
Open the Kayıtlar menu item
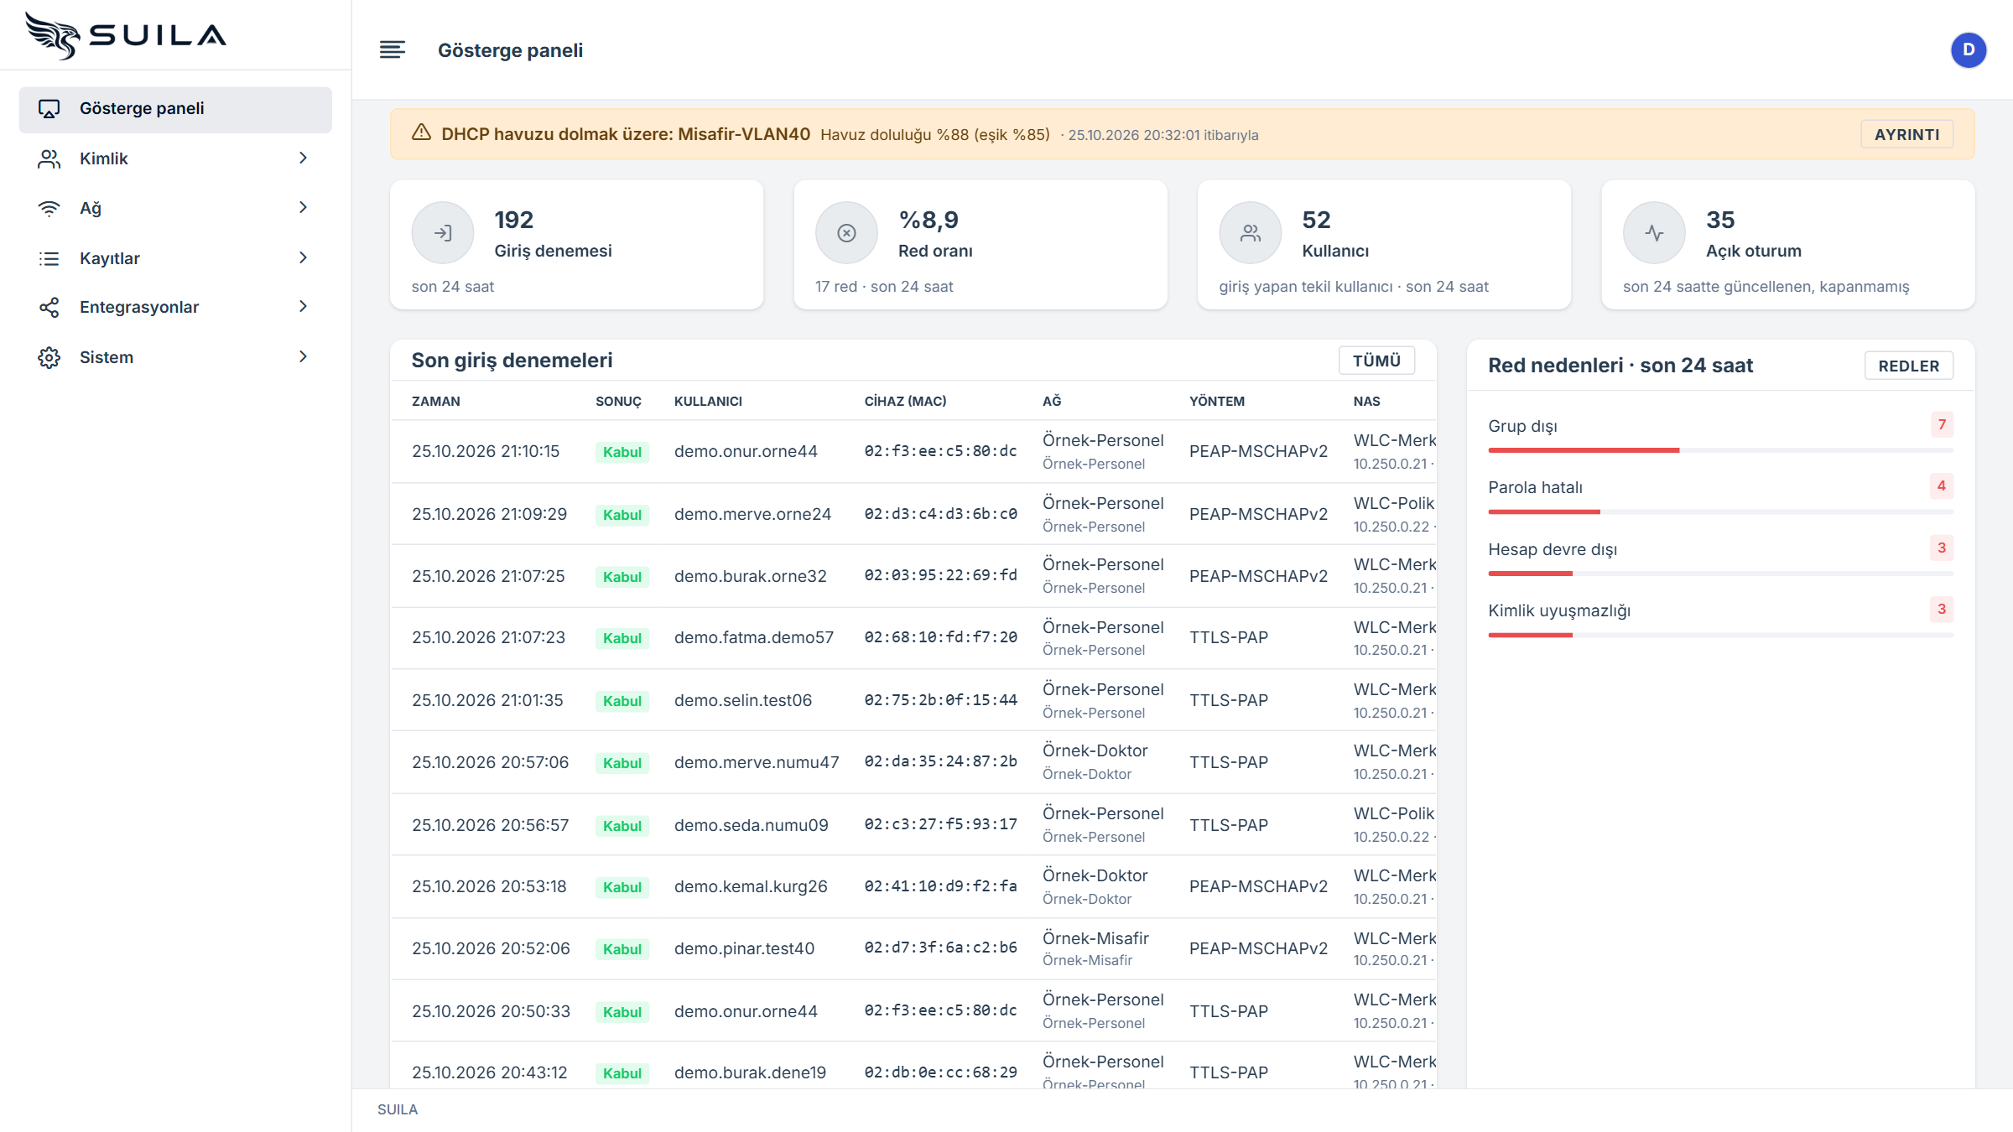(x=175, y=258)
